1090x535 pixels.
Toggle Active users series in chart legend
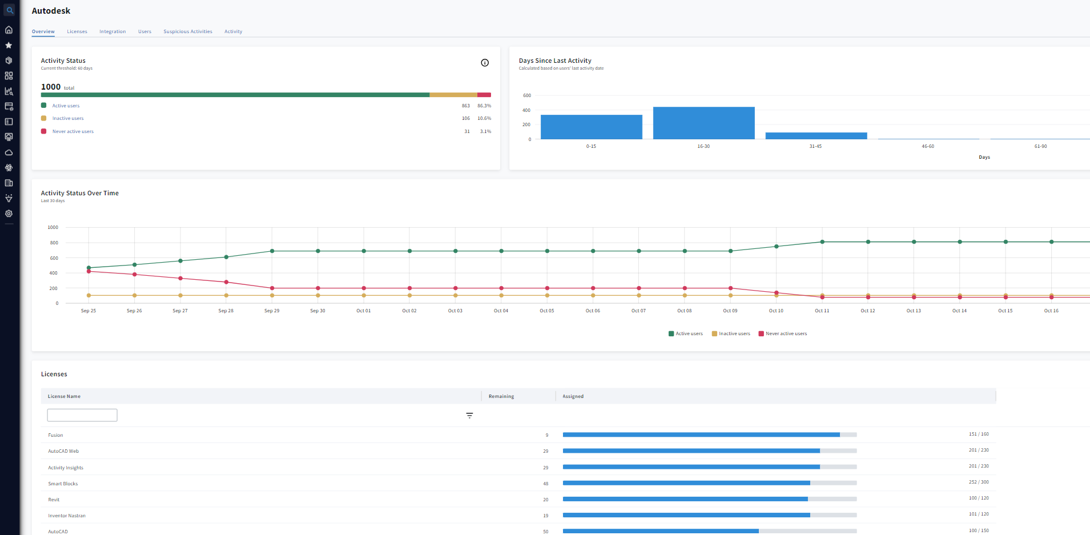point(686,333)
